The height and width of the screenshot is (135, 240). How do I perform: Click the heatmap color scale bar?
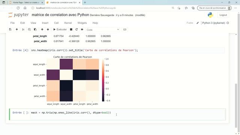coord(103,80)
